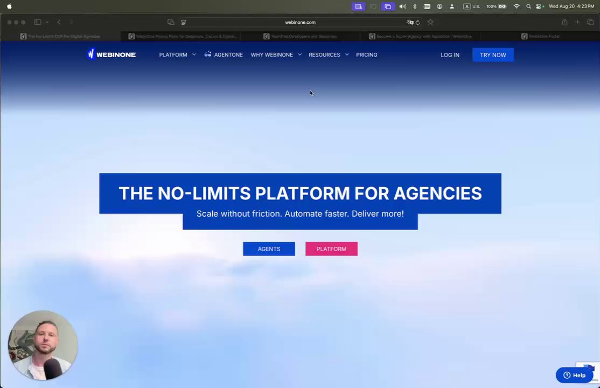Open a new tab with plus icon

point(577,22)
